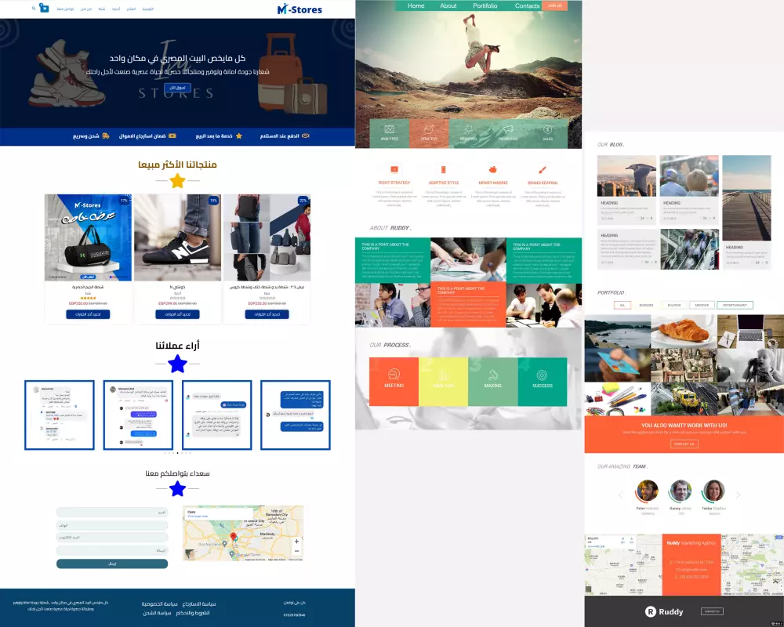
Task: Click the Ruddy R logo in footer
Action: click(650, 611)
